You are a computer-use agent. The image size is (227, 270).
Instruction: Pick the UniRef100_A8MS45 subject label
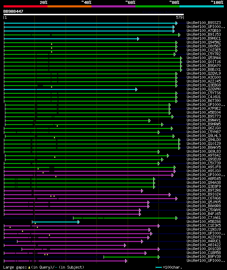[204, 179]
